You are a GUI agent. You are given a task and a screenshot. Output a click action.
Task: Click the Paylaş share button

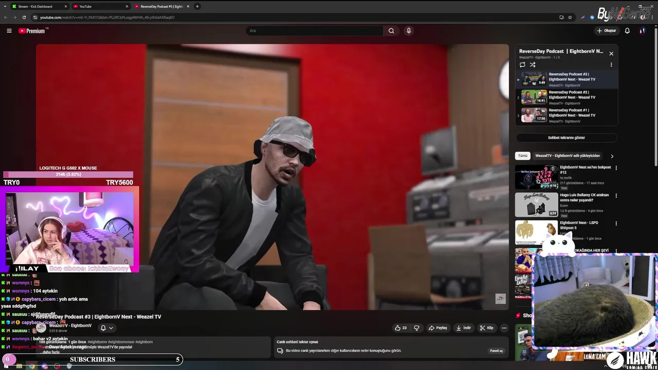tap(438, 328)
